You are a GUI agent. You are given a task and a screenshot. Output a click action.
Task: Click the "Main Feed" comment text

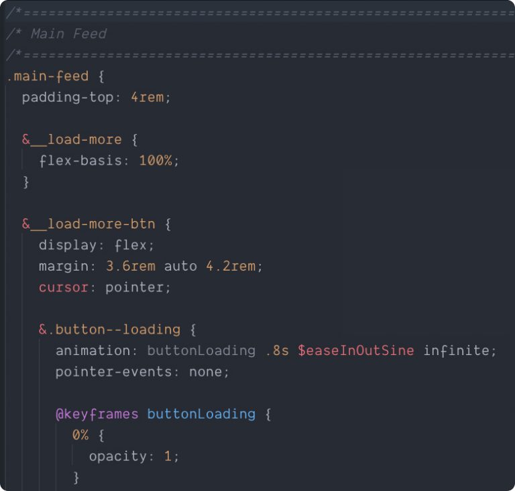(x=68, y=33)
